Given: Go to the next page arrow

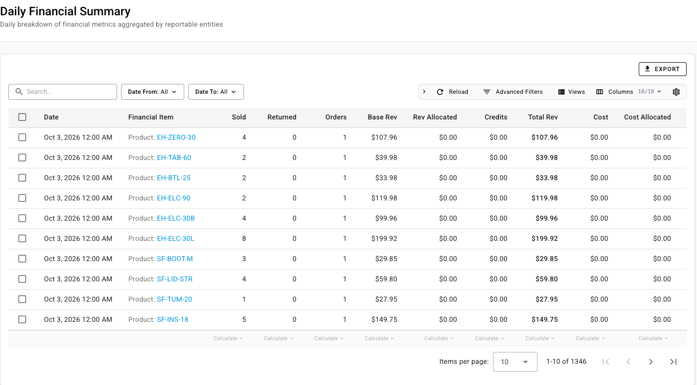Looking at the screenshot, I should [651, 362].
